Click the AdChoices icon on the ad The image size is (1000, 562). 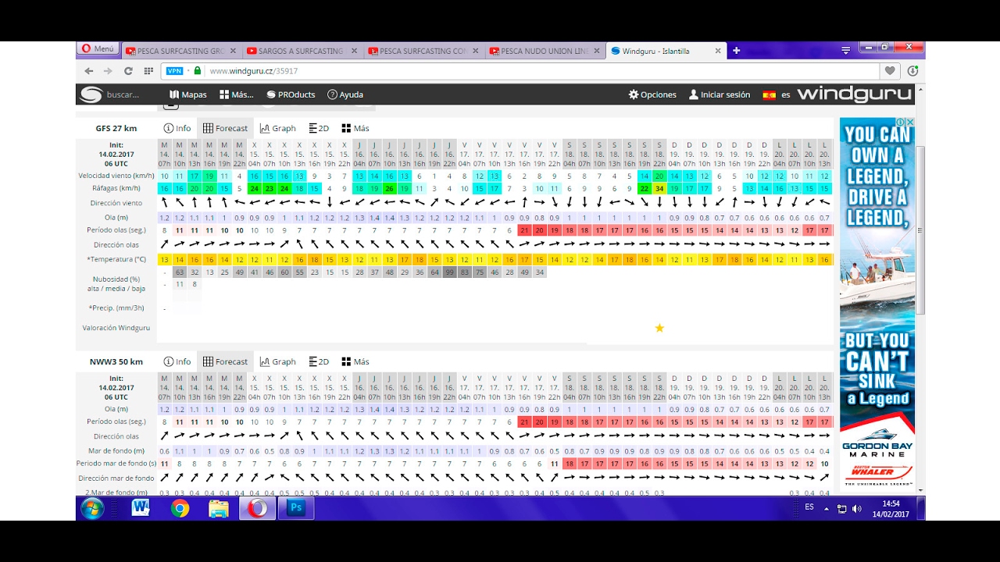pos(900,123)
